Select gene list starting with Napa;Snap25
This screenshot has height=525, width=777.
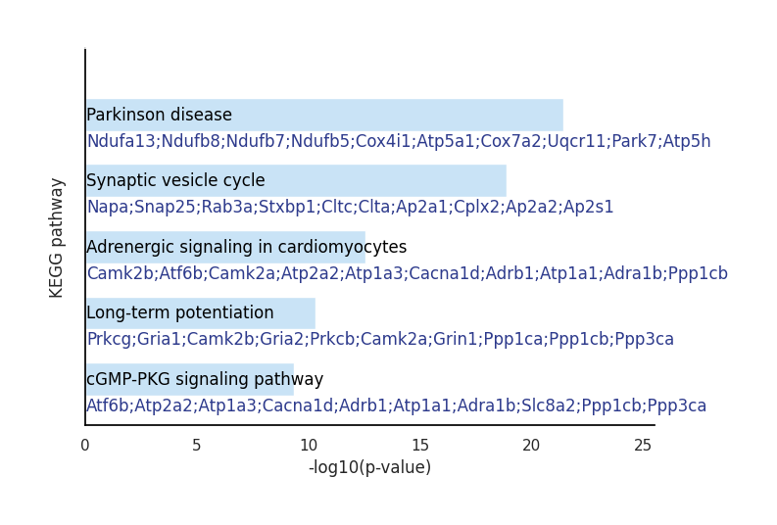(x=351, y=207)
